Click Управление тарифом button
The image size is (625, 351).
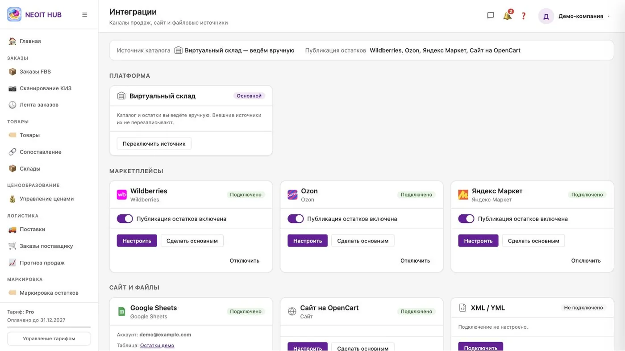(x=49, y=338)
